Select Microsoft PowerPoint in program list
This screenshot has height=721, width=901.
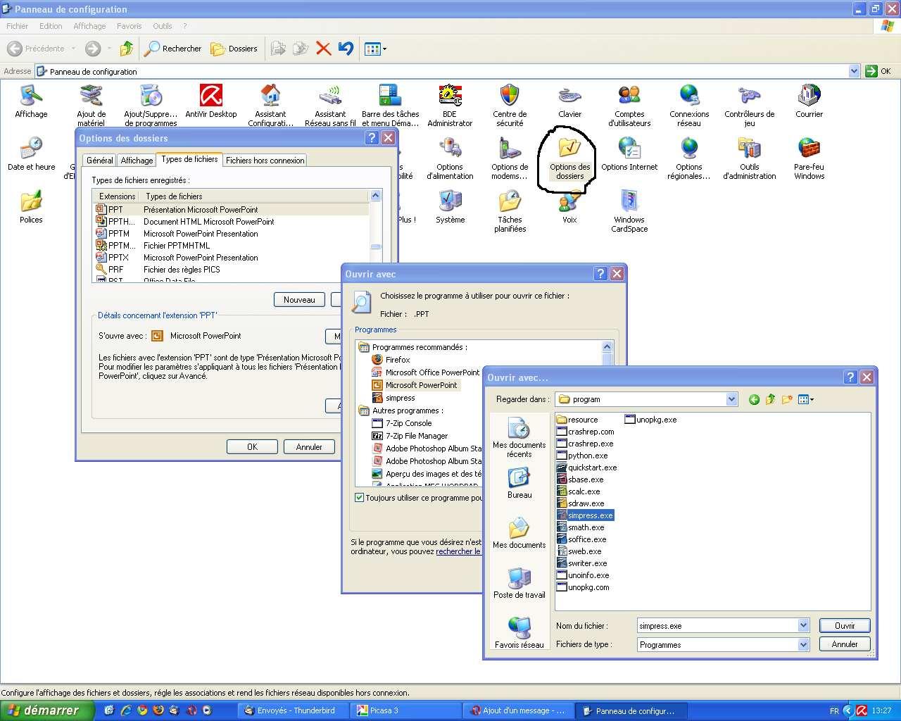415,385
